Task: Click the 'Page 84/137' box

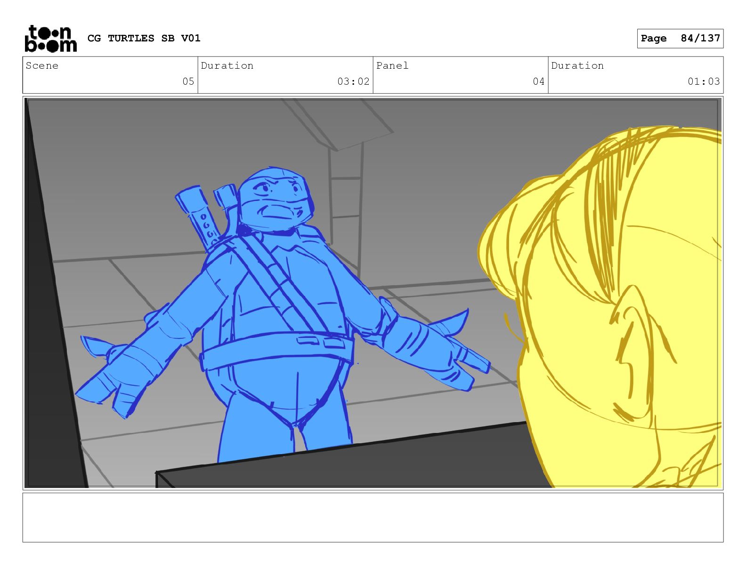Action: pyautogui.click(x=680, y=39)
